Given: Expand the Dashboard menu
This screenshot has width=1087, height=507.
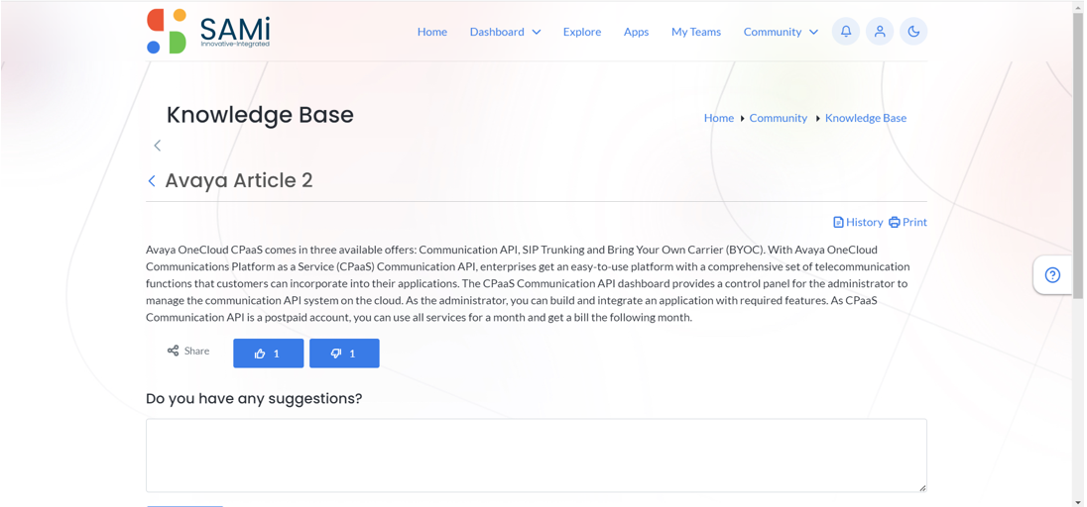Looking at the screenshot, I should tap(506, 32).
